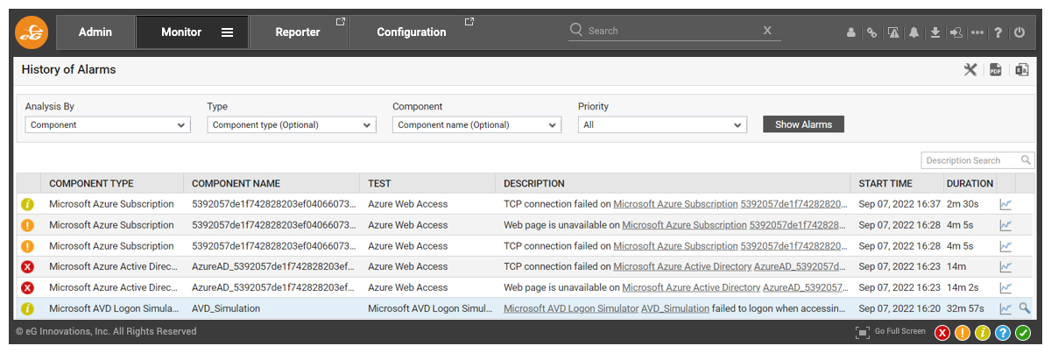Select the 32m 57s duration cell

[968, 309]
